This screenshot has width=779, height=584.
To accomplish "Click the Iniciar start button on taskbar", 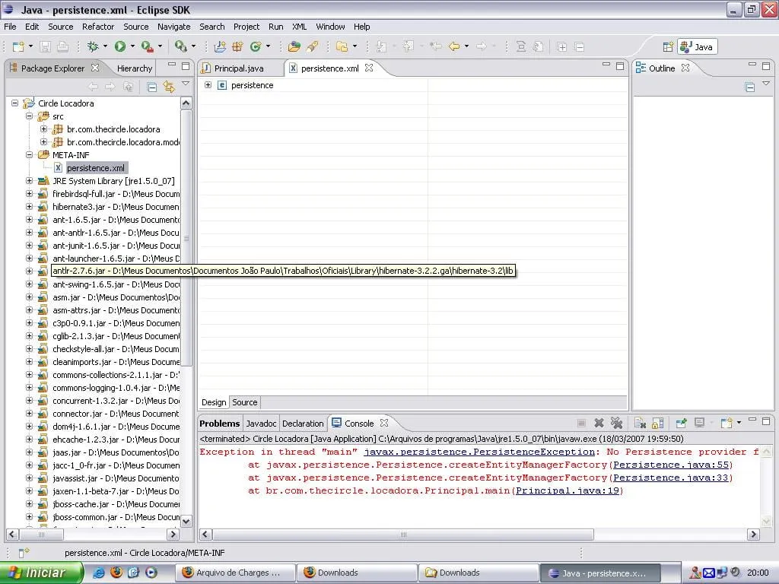I will tap(41, 573).
